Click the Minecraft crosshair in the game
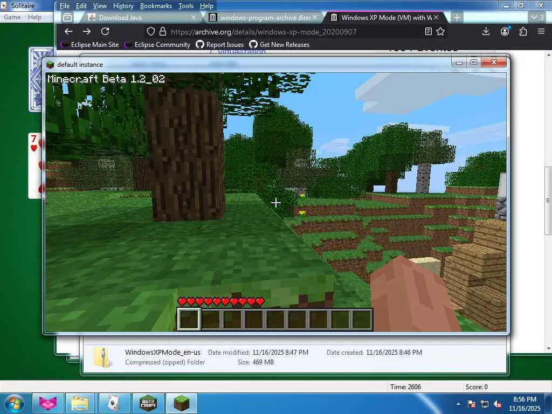552x414 pixels. pos(275,203)
